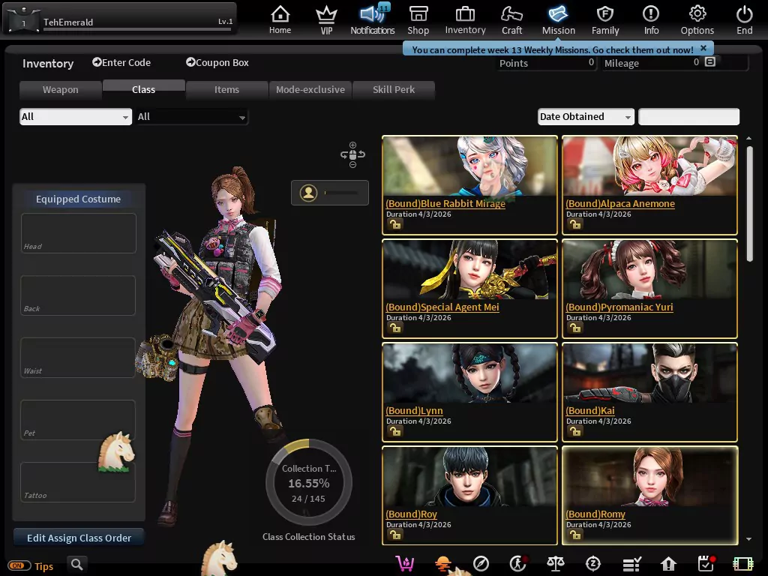Viewport: 768px width, 576px height.
Task: Click the balance scales icon at the bottom
Action: (x=556, y=563)
